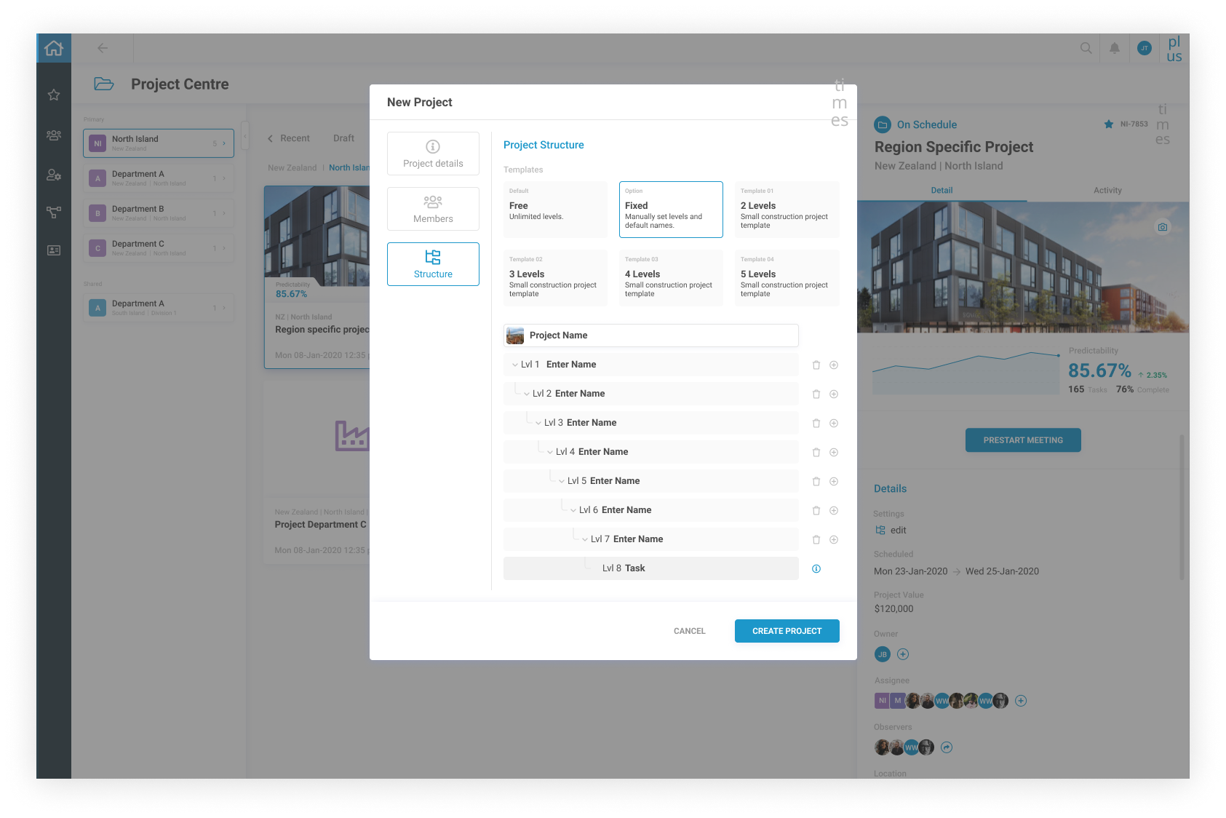This screenshot has height=818, width=1226.
Task: Select the Fixed template option
Action: tap(670, 210)
